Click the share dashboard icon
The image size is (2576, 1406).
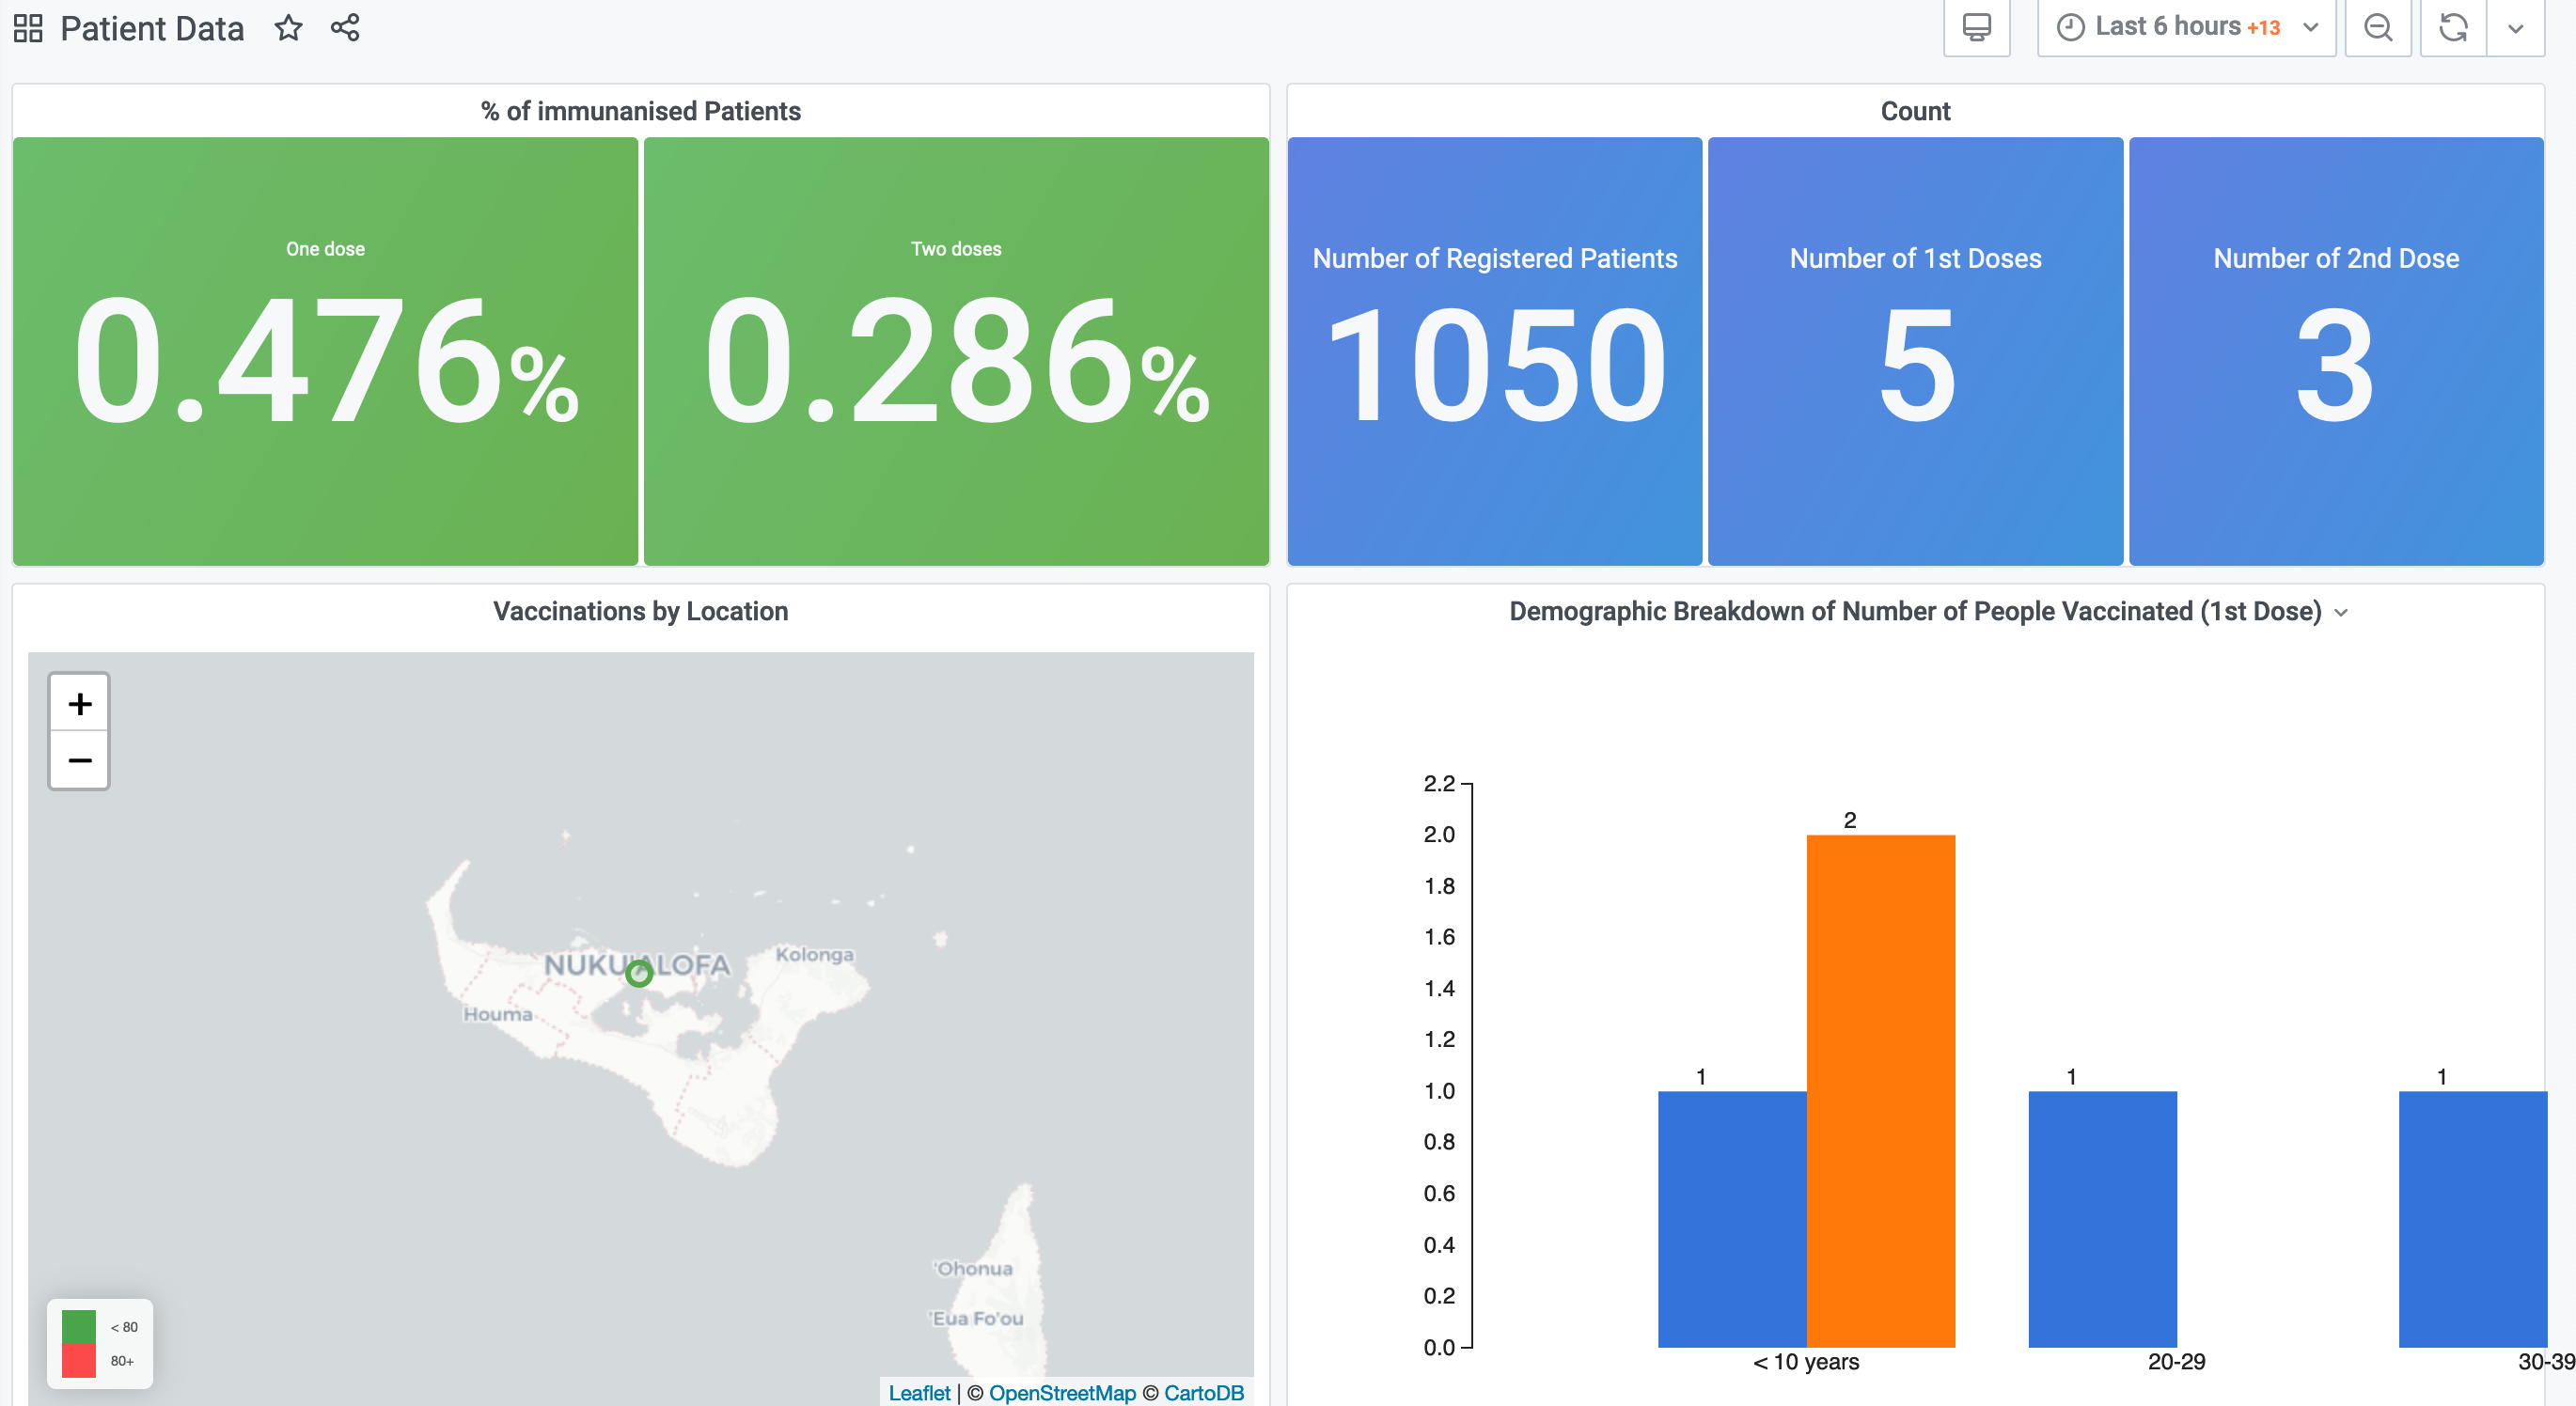tap(345, 28)
